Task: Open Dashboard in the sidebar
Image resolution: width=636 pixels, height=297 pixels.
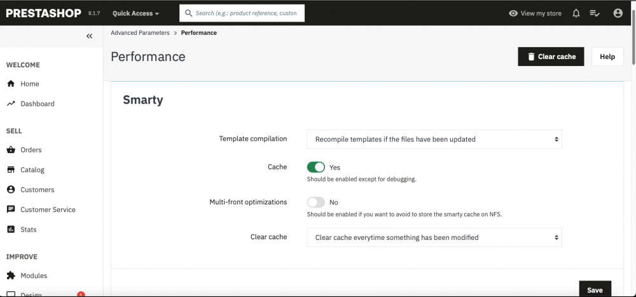Action: click(x=37, y=103)
